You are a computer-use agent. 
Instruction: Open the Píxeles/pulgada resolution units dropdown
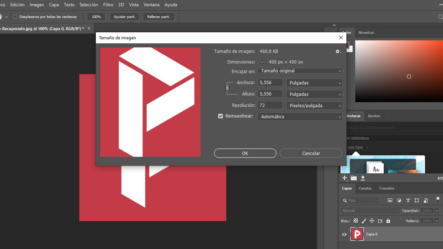click(314, 105)
